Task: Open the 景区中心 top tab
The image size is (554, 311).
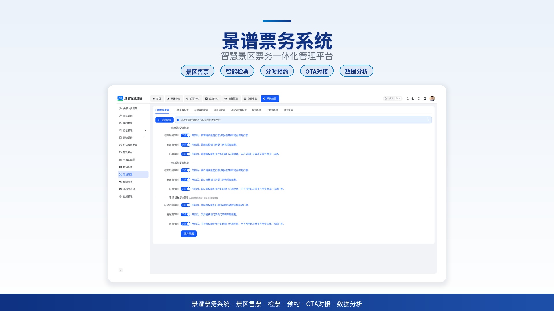Action: click(174, 99)
